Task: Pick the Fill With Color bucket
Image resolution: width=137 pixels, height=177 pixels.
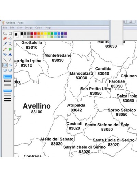Action: [10, 39]
